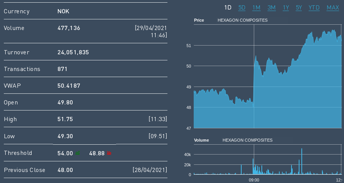
Task: Click the price chart peak near 51.75
Action: click(x=334, y=30)
